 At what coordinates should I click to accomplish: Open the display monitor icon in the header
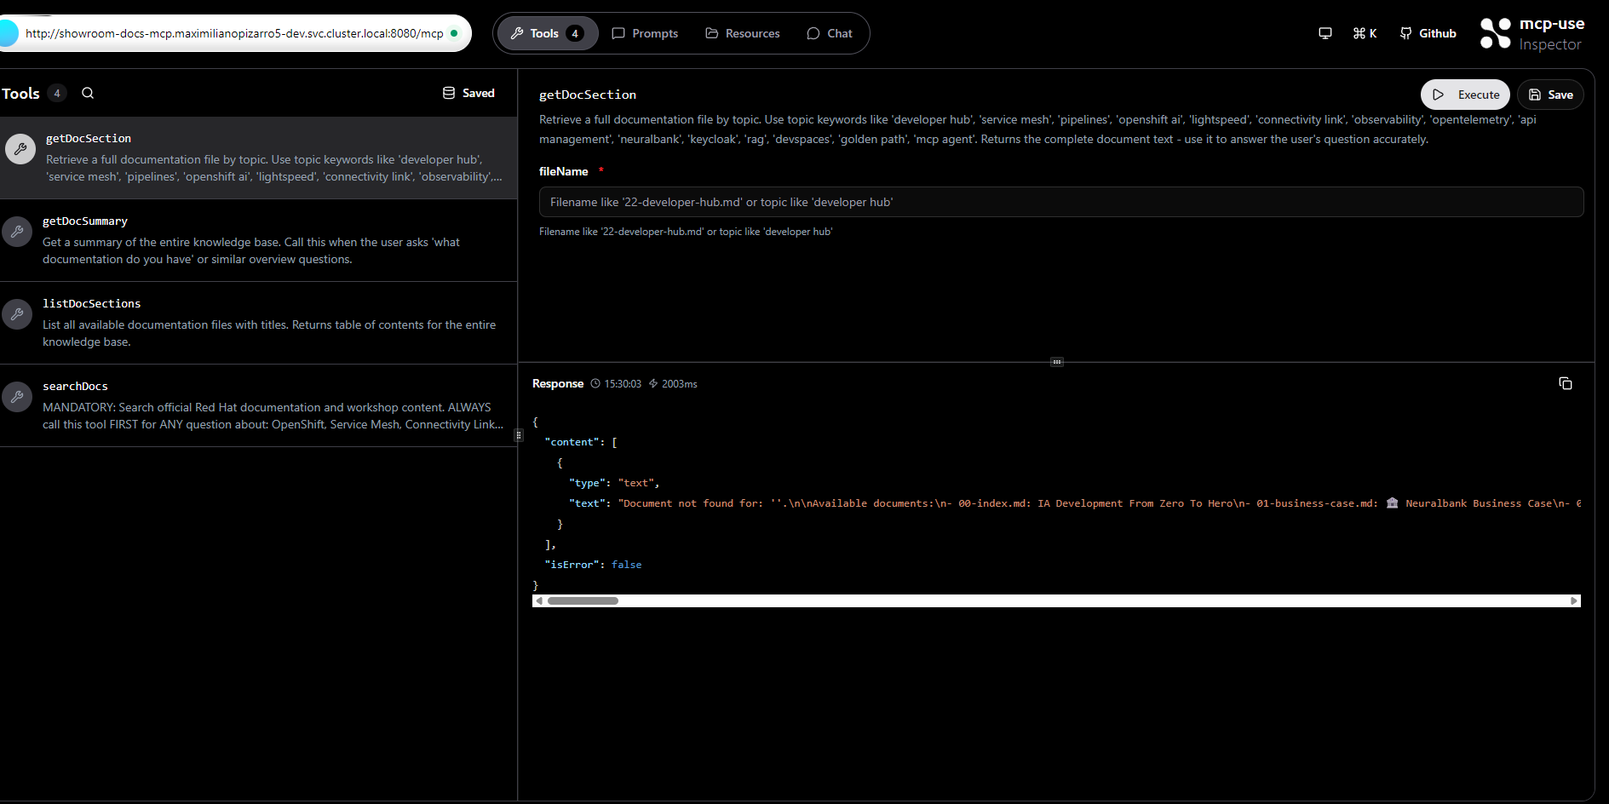1325,33
